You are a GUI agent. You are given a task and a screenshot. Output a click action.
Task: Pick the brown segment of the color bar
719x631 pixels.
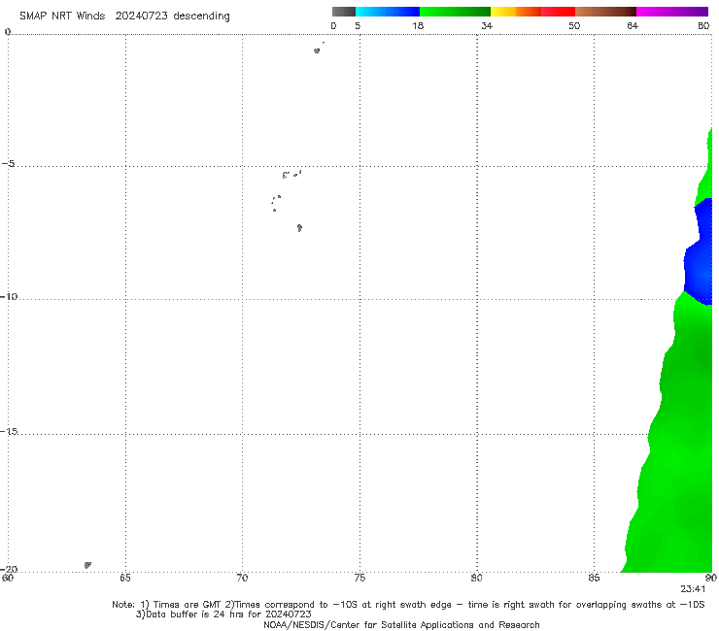[x=605, y=12]
